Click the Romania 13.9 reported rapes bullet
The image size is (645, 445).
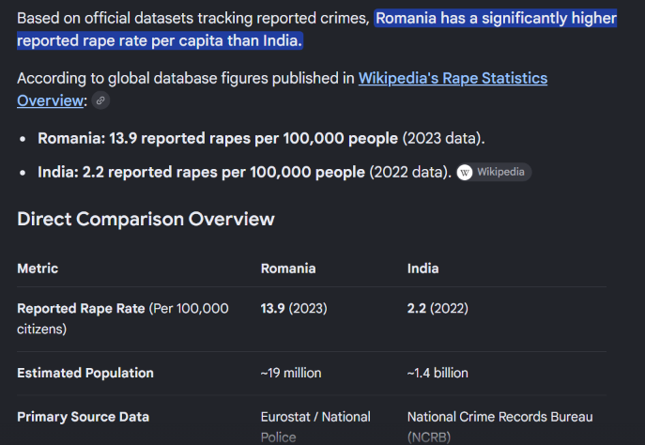click(x=261, y=139)
